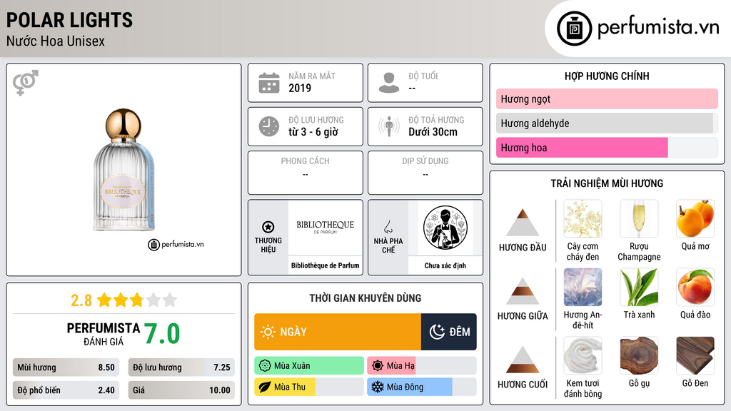Select the Trà xanh note image

pos(639,287)
